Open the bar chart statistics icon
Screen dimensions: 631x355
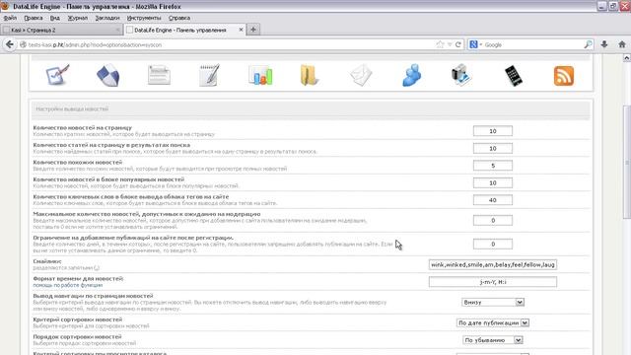[x=260, y=75]
